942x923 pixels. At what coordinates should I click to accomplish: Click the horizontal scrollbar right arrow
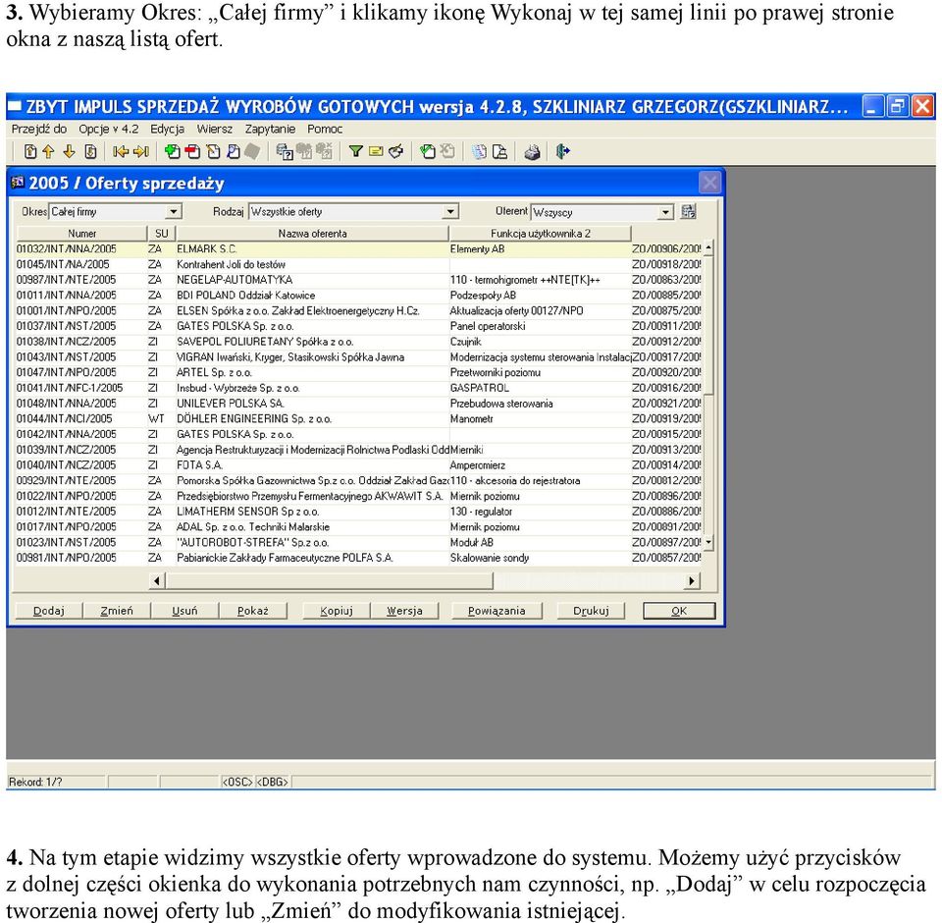[x=692, y=581]
